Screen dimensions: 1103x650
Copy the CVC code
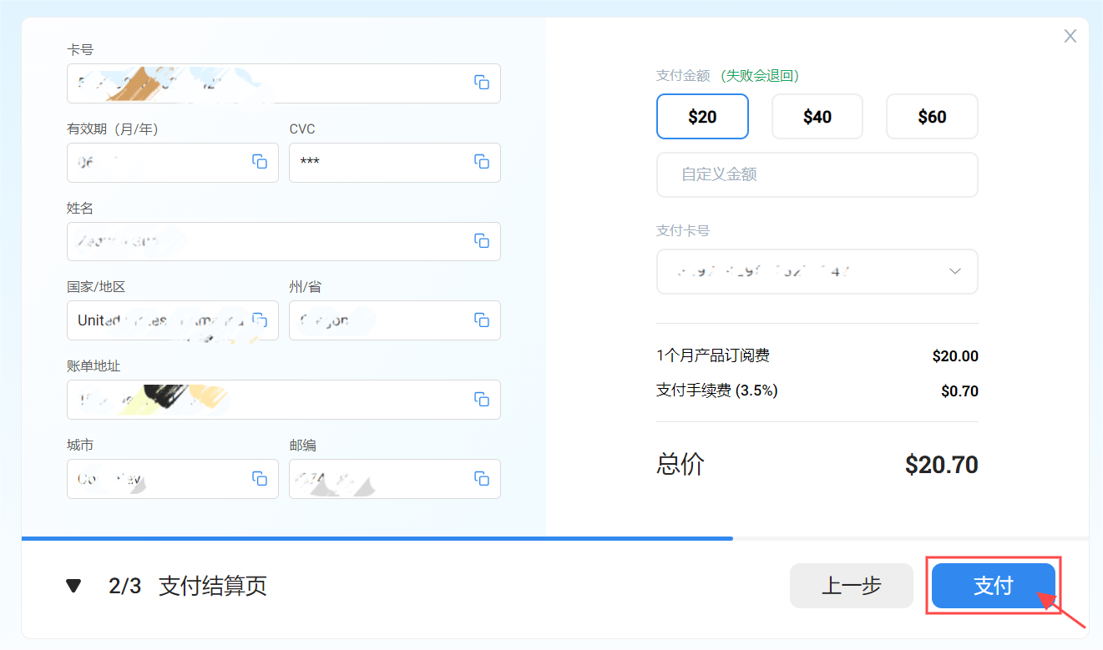[x=482, y=162]
